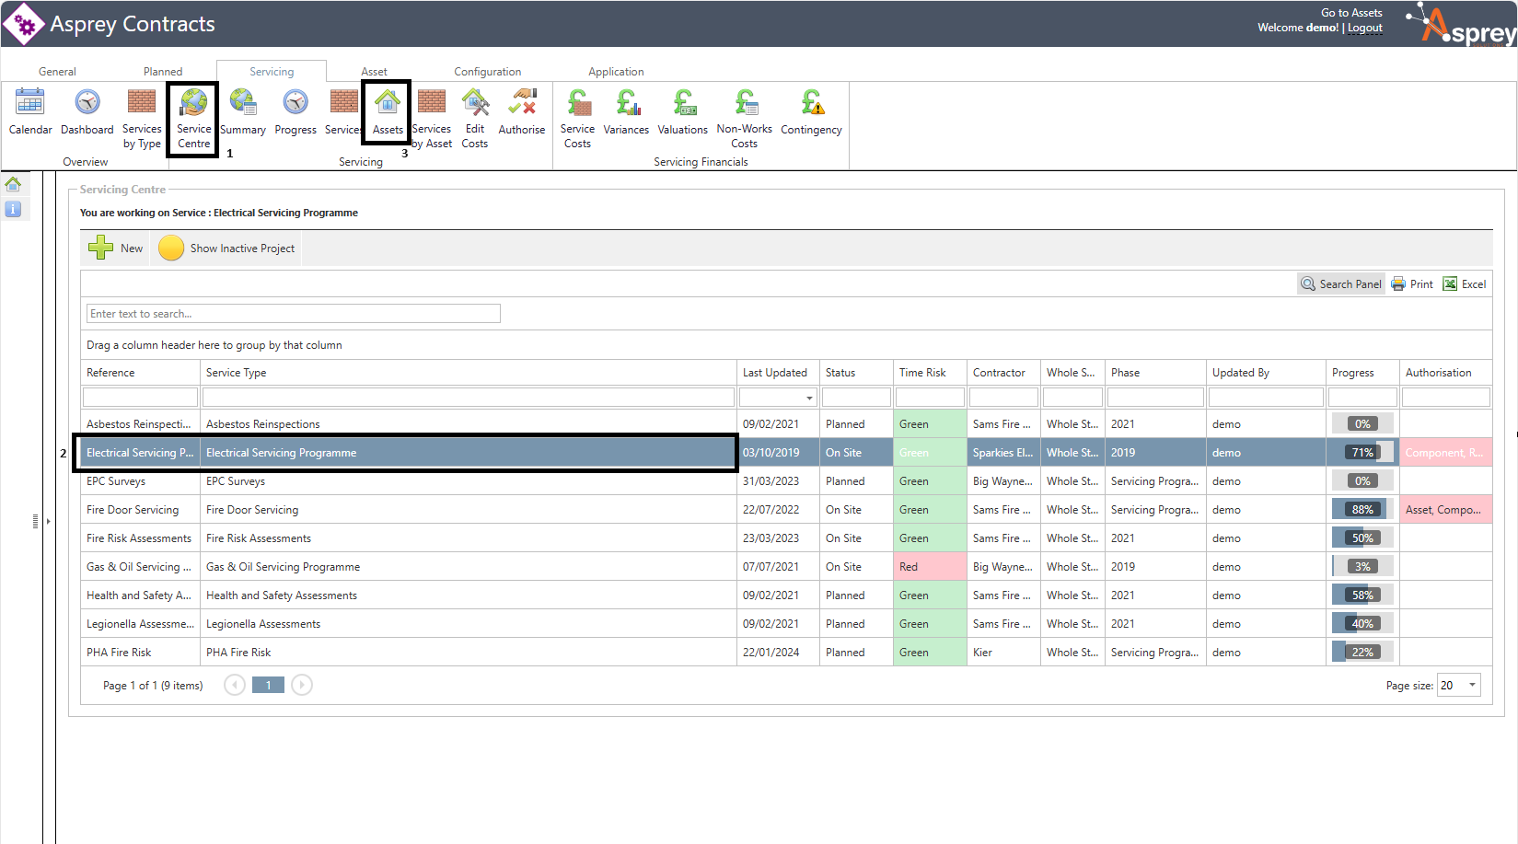Click the Enter text to search field
Viewport: 1518px width, 844px height.
click(293, 314)
